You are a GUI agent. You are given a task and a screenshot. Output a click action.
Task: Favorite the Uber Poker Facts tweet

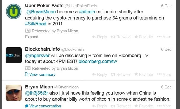point(144,37)
